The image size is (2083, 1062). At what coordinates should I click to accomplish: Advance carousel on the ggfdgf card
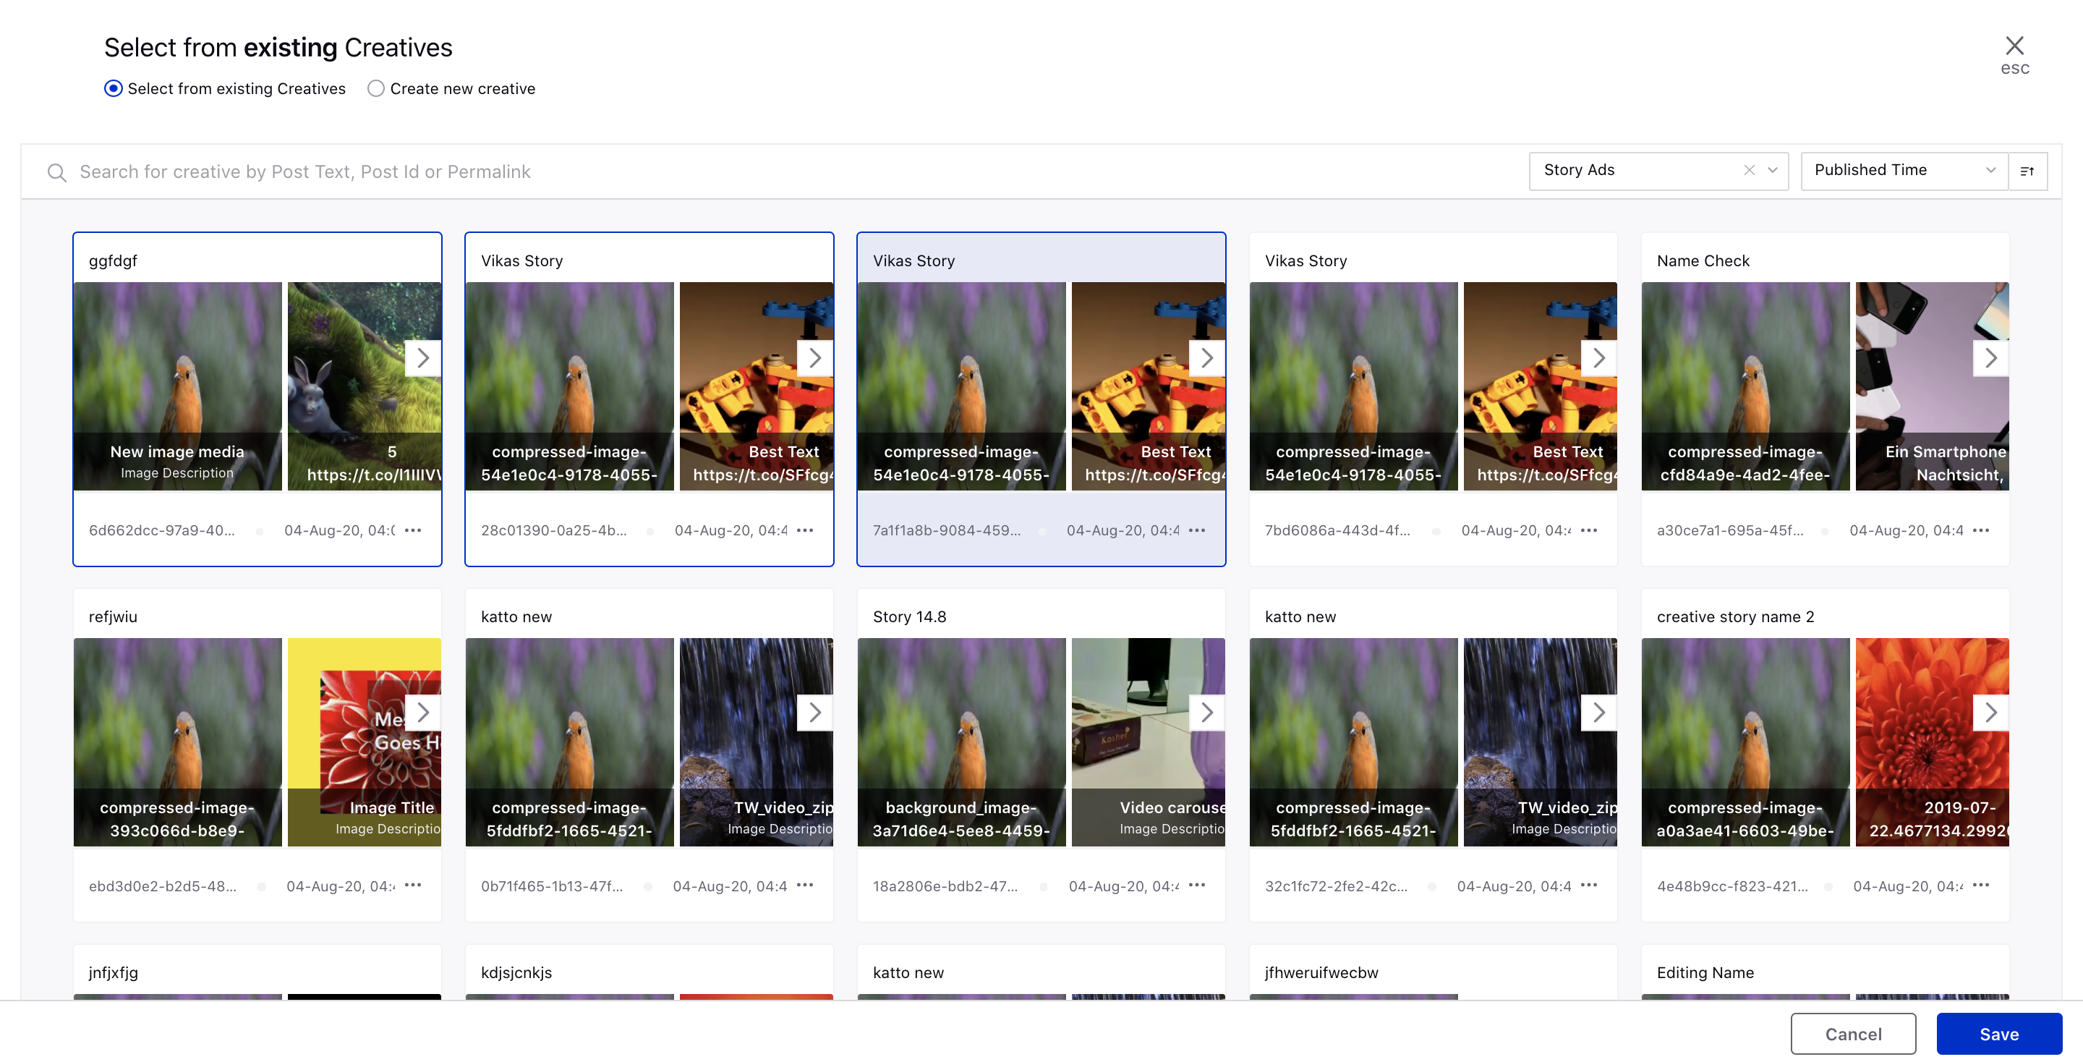click(x=423, y=357)
